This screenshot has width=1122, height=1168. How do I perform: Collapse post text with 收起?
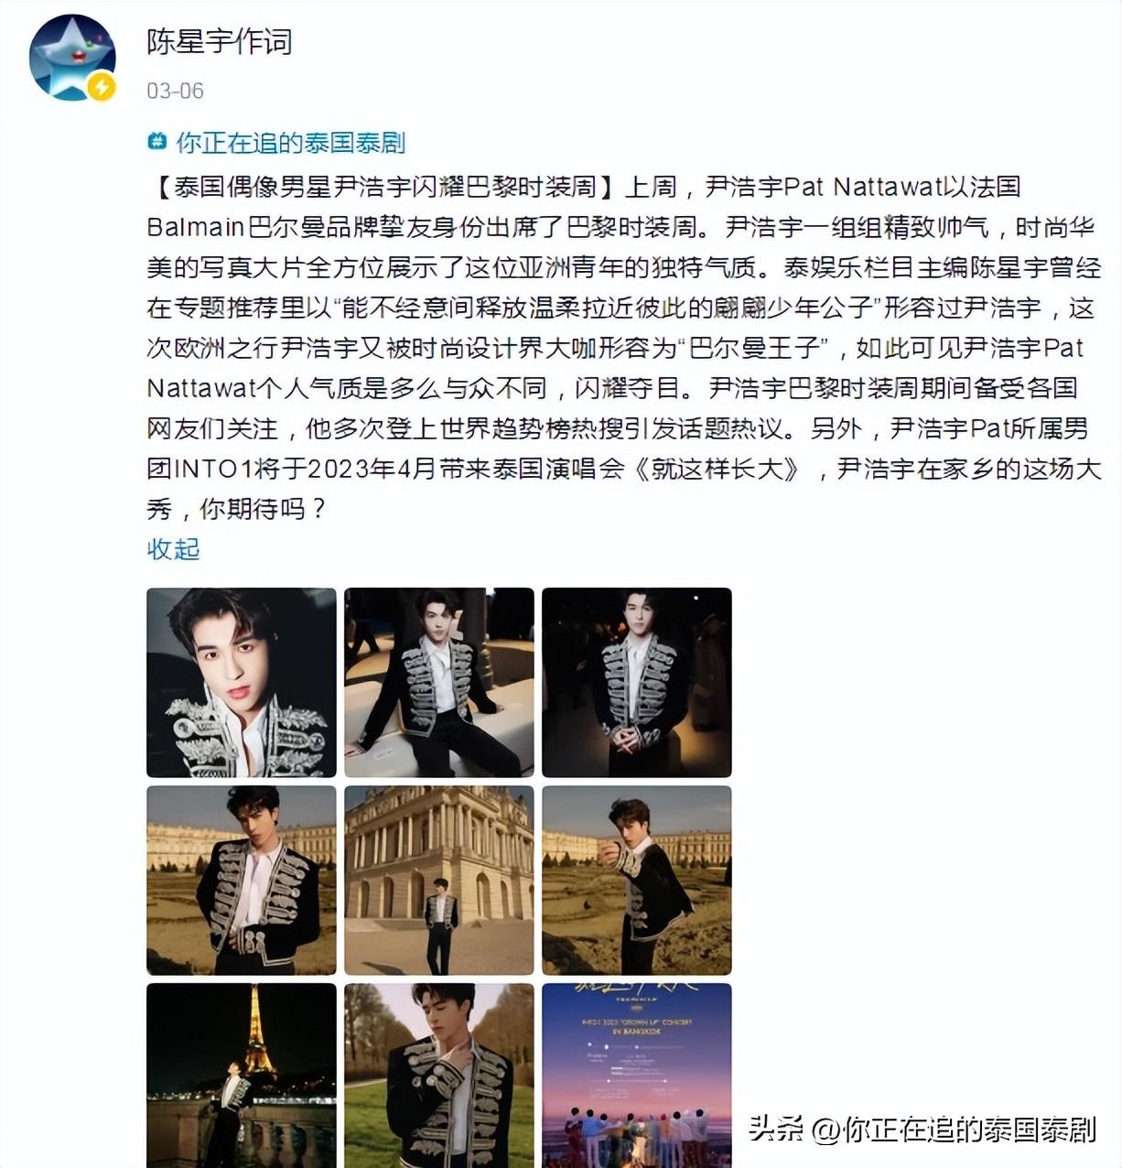click(x=173, y=549)
